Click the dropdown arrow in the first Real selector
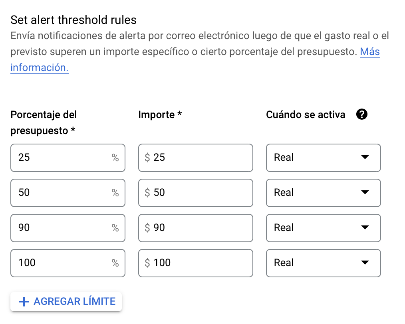This screenshot has width=405, height=324. click(365, 157)
